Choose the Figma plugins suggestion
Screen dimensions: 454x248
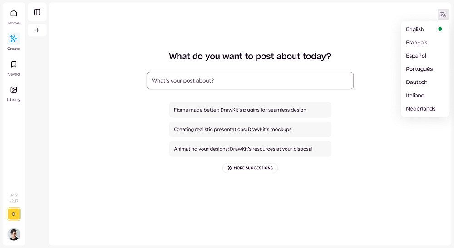250,110
